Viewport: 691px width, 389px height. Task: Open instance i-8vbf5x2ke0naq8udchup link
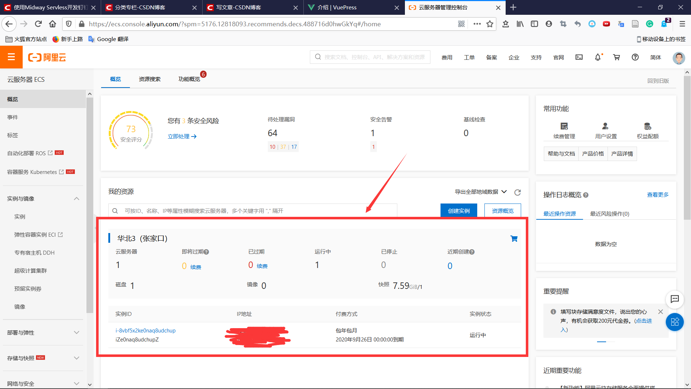(x=145, y=330)
